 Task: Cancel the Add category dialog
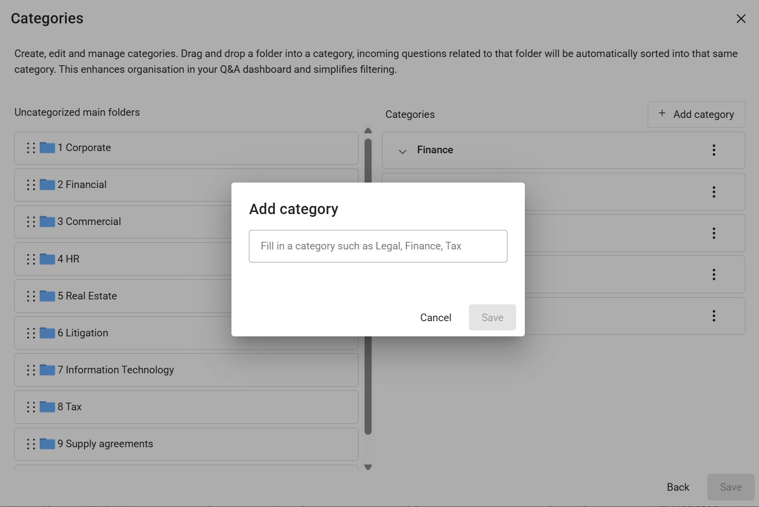(436, 317)
